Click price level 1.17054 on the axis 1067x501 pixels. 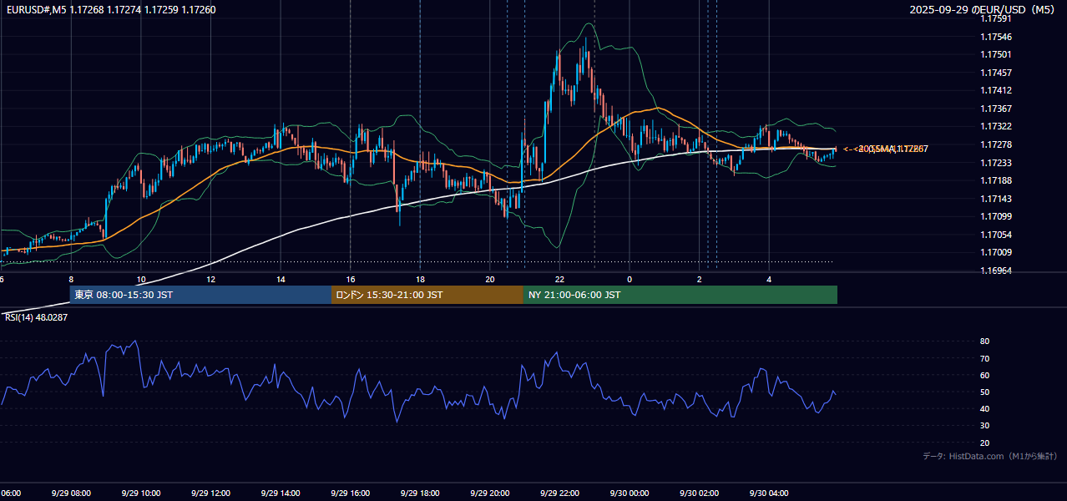[996, 235]
